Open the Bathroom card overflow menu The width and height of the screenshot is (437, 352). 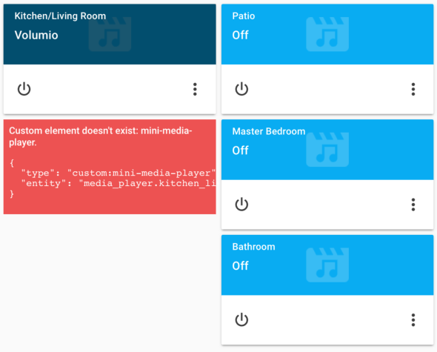pos(413,319)
